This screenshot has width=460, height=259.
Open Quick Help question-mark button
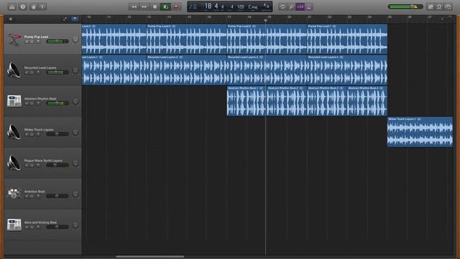pyautogui.click(x=23, y=6)
